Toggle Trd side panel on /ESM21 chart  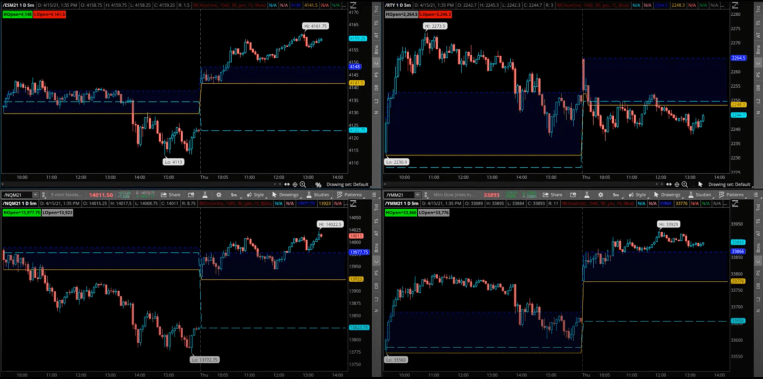pyautogui.click(x=376, y=9)
